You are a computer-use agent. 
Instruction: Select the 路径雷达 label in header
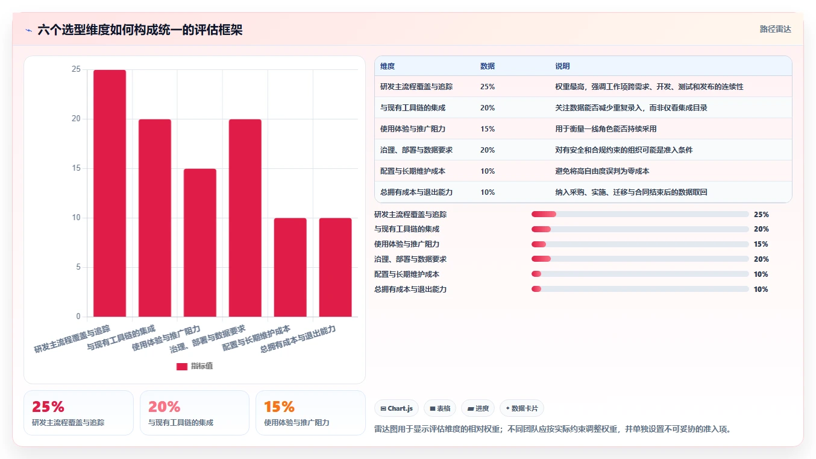point(775,29)
